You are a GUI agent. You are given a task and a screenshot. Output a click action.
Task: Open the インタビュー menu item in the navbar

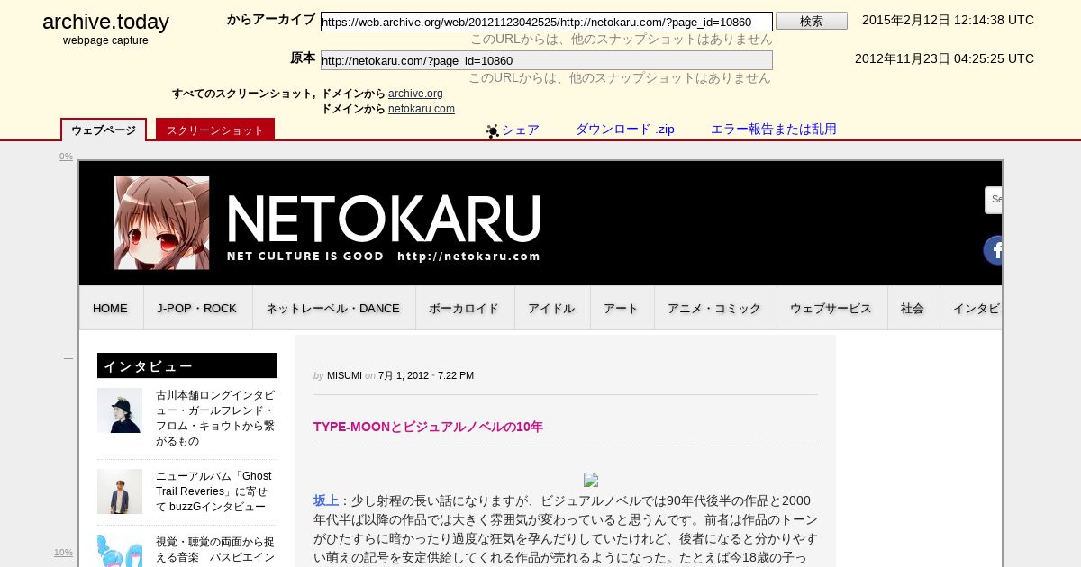click(x=972, y=308)
